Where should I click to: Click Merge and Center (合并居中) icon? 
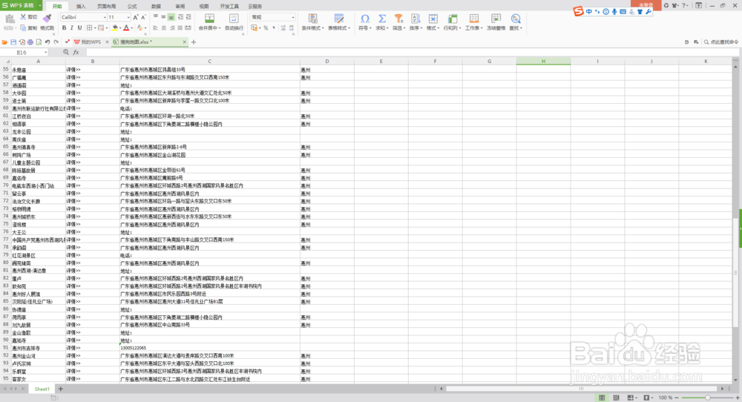[x=209, y=19]
